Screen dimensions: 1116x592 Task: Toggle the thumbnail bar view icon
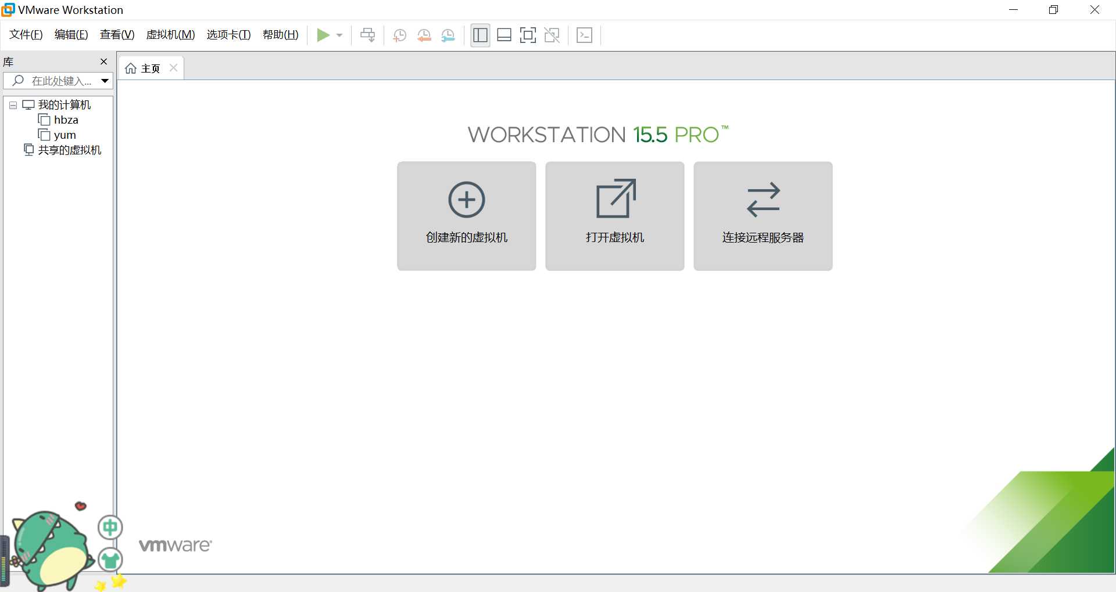[x=504, y=35]
